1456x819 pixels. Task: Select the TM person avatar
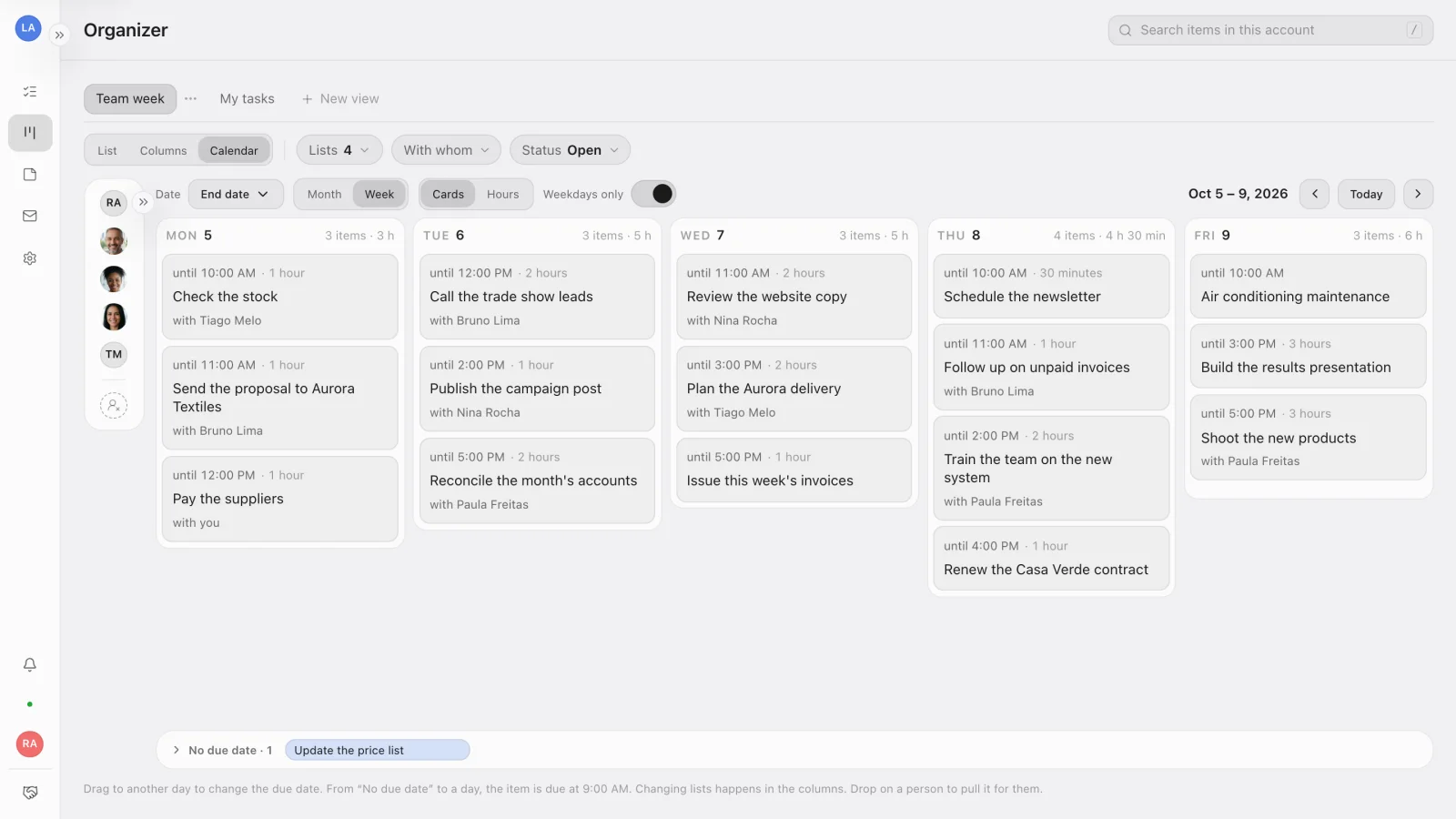click(x=114, y=355)
